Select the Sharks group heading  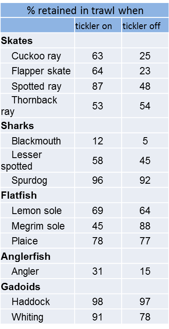[17, 126]
